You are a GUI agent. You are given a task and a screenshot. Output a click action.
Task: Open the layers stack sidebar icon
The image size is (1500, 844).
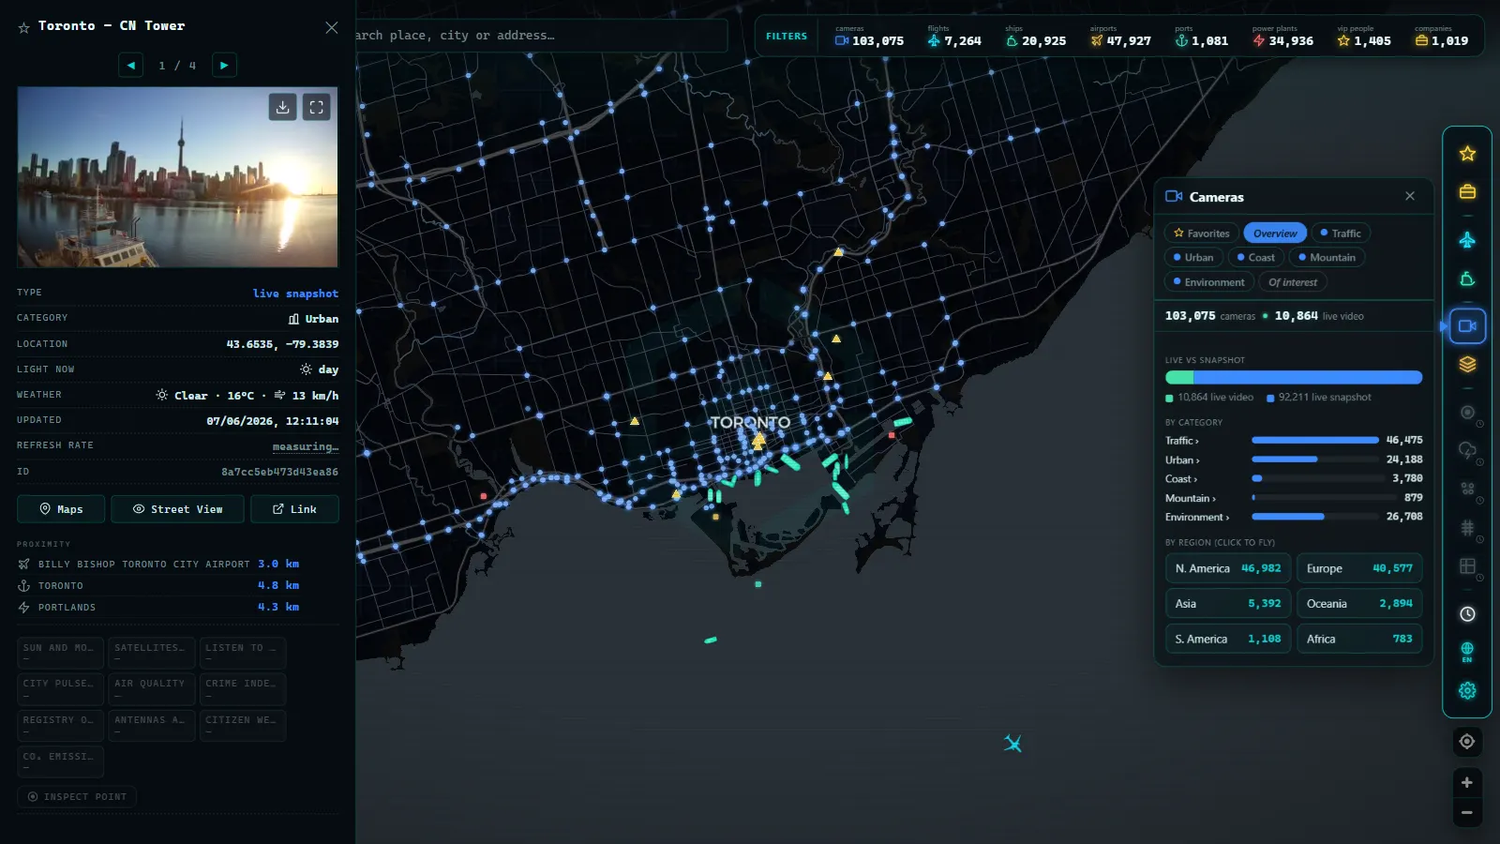(x=1467, y=364)
